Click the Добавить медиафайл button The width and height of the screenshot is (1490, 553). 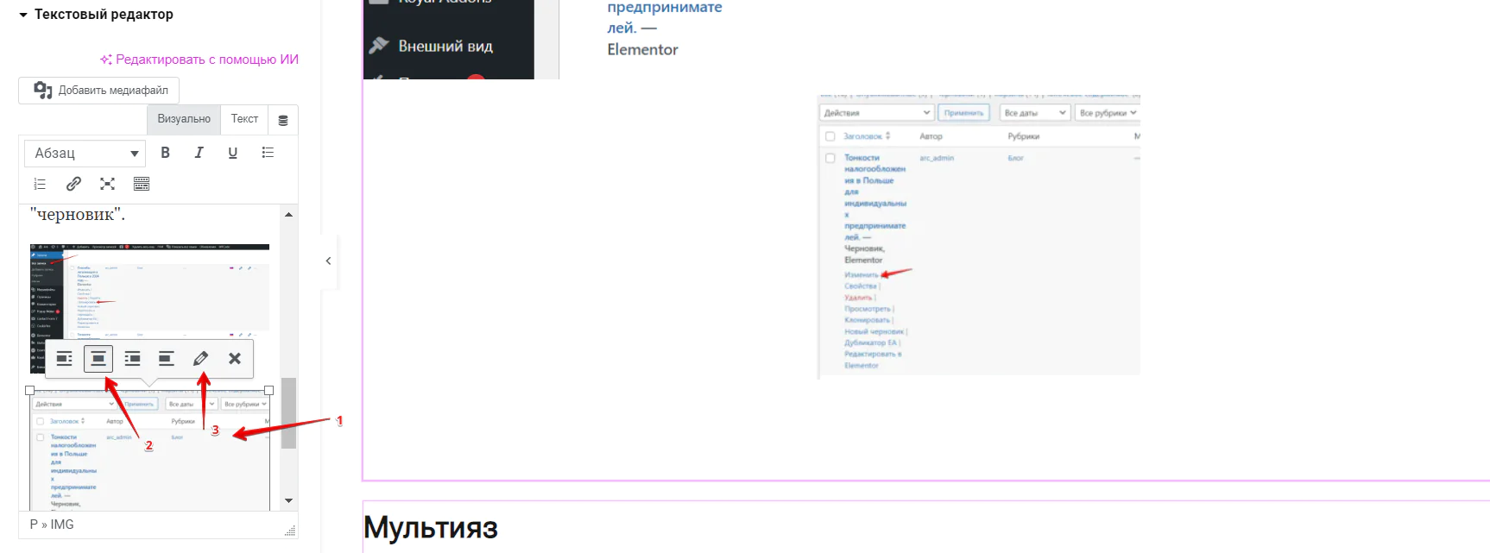tap(99, 91)
